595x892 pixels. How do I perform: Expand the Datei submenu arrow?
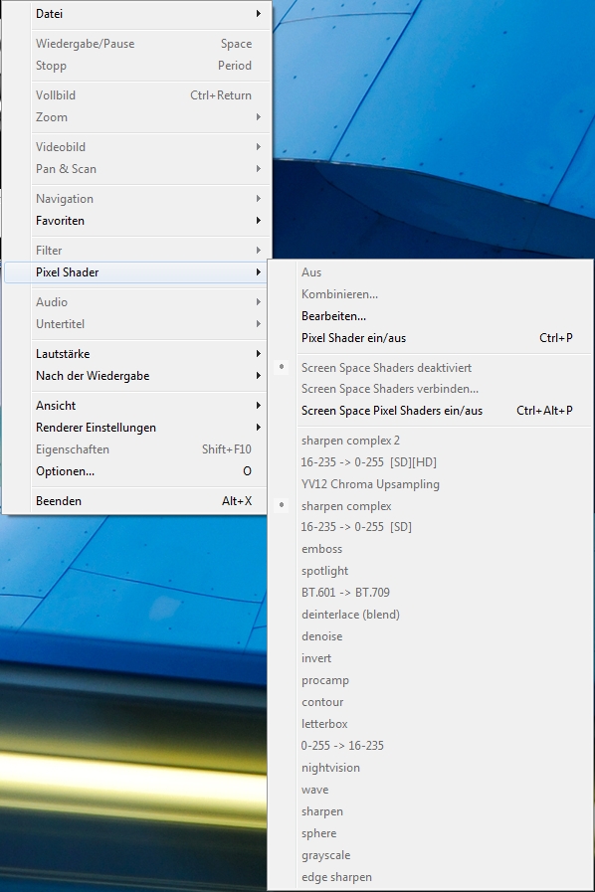click(x=259, y=14)
